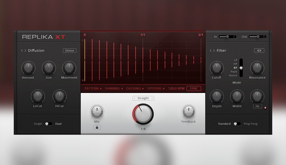286x165 pixels.
Task: Click the LoCut knob
Action: tap(38, 96)
